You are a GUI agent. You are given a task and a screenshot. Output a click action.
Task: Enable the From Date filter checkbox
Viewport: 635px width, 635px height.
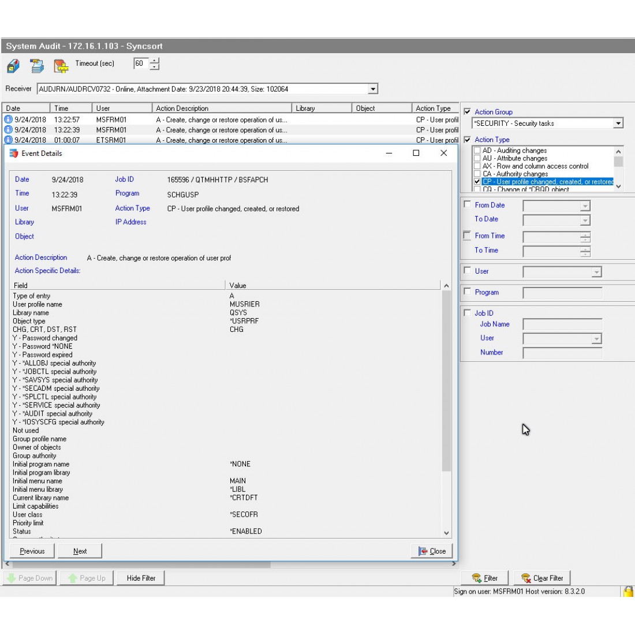coord(468,204)
